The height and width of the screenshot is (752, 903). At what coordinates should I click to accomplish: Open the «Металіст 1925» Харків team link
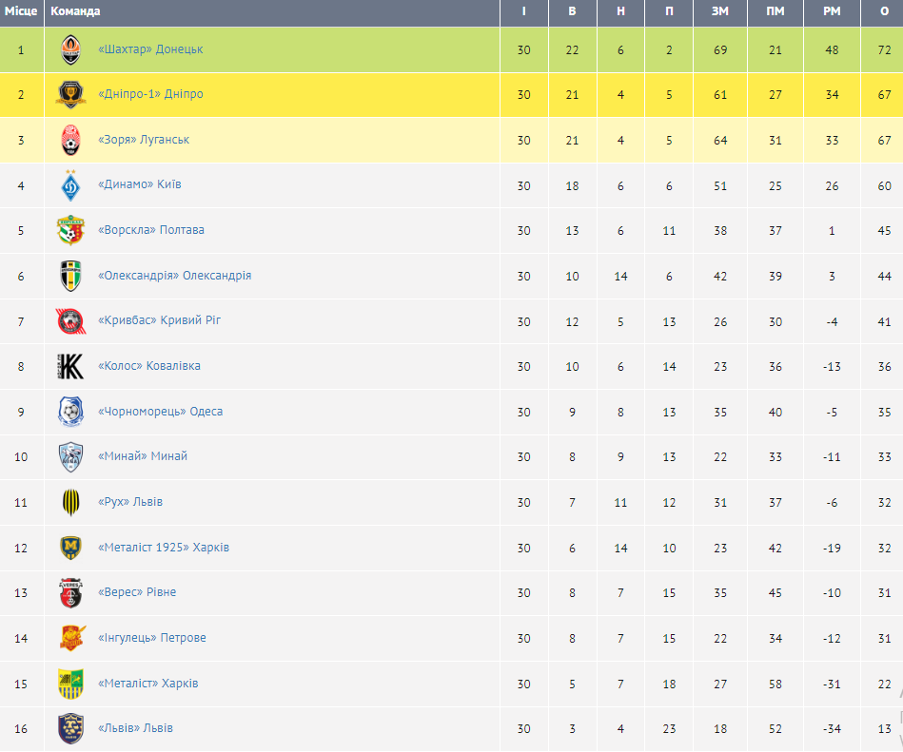click(x=164, y=548)
